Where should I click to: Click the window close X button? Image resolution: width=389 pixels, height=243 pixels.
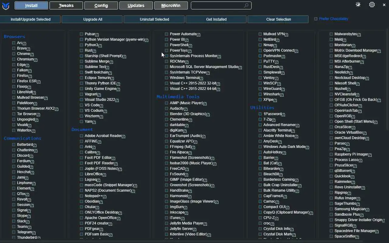pos(384,5)
